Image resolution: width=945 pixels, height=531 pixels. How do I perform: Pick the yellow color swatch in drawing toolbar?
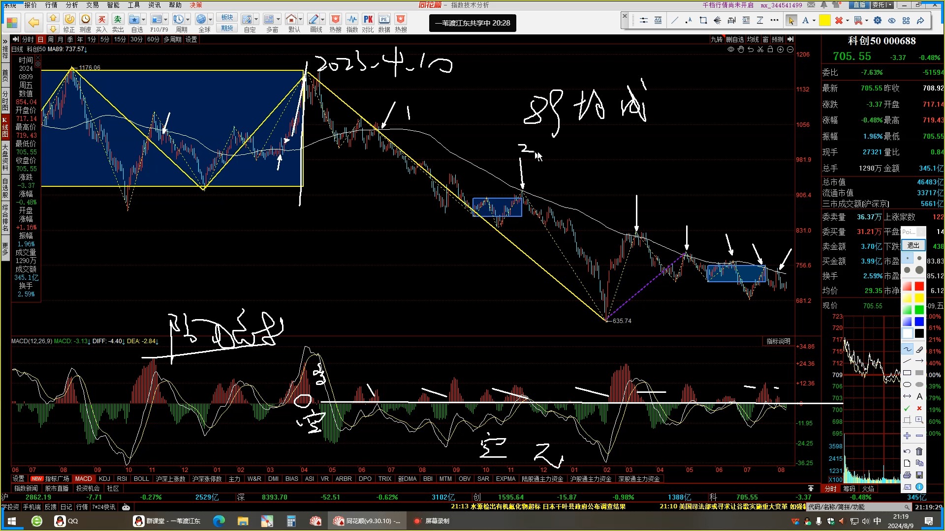(825, 20)
